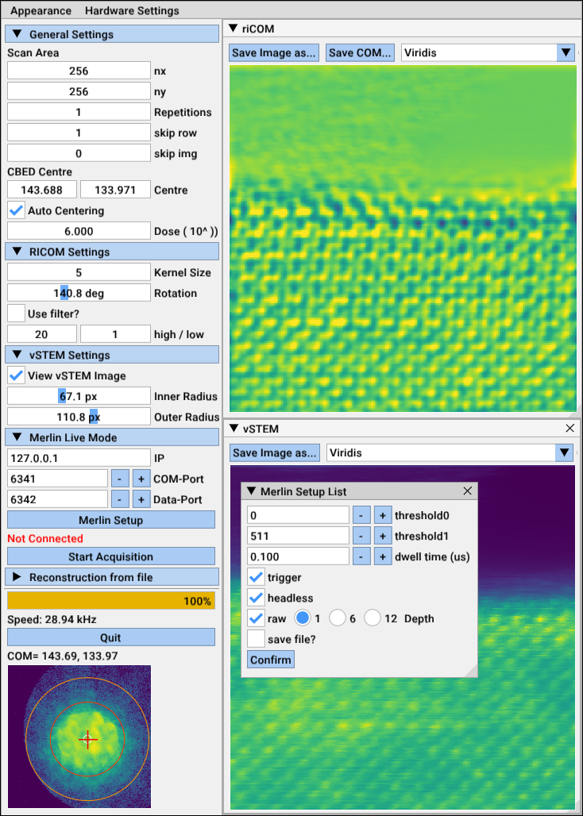
Task: Click the Outer Radius slider field
Action: point(79,417)
